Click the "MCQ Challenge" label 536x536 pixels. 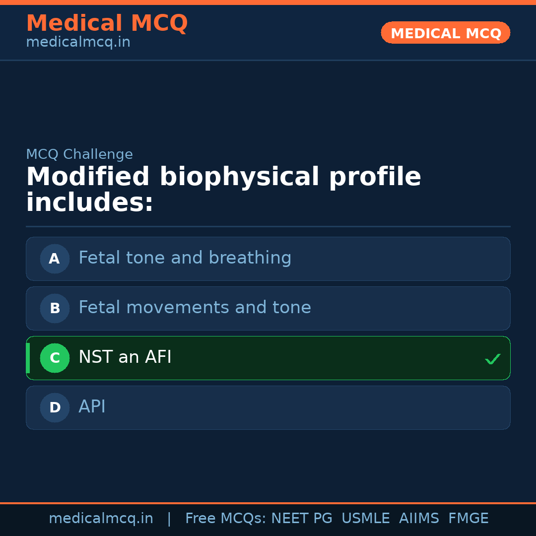pyautogui.click(x=79, y=154)
